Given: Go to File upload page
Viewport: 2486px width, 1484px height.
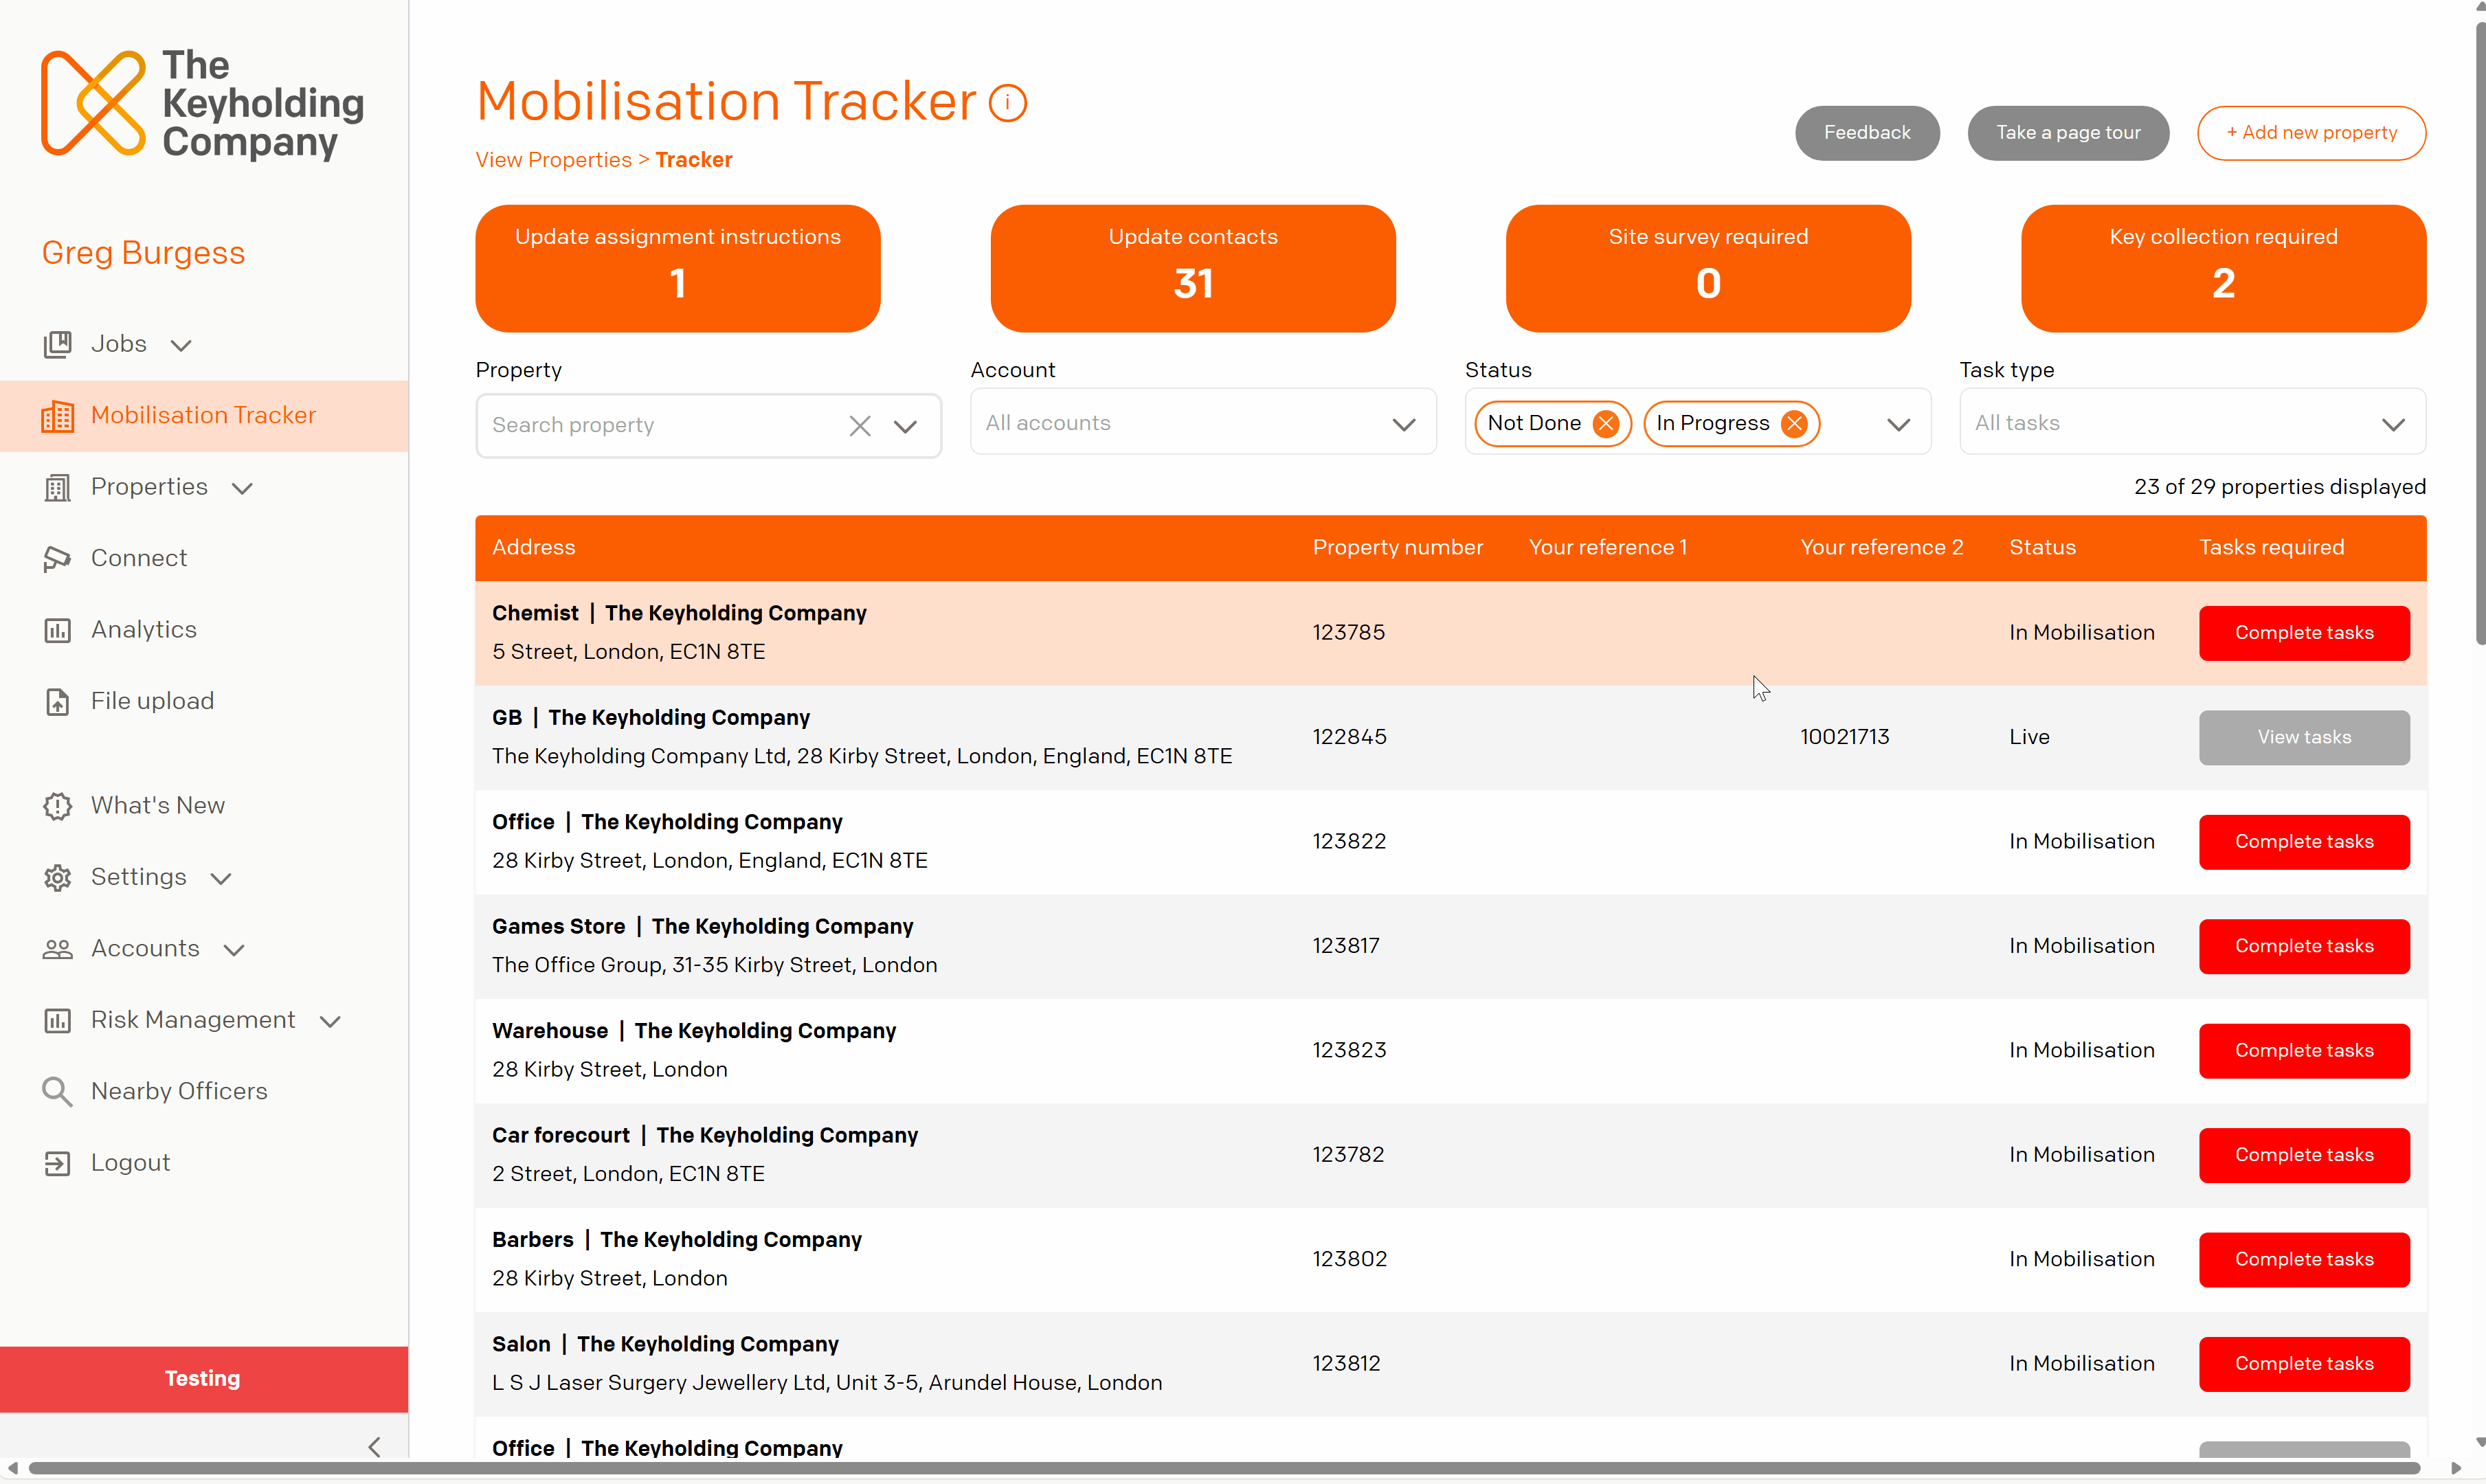Looking at the screenshot, I should (x=153, y=702).
